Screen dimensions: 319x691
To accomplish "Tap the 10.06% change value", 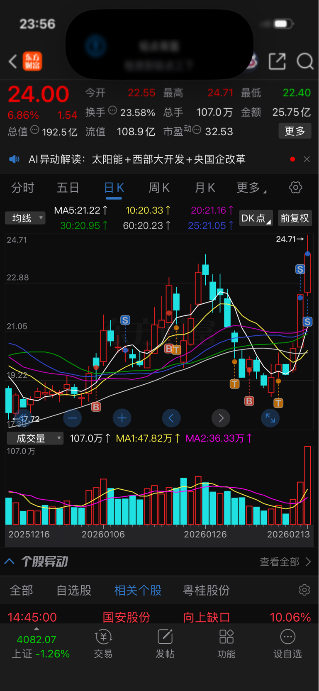I will tap(290, 617).
